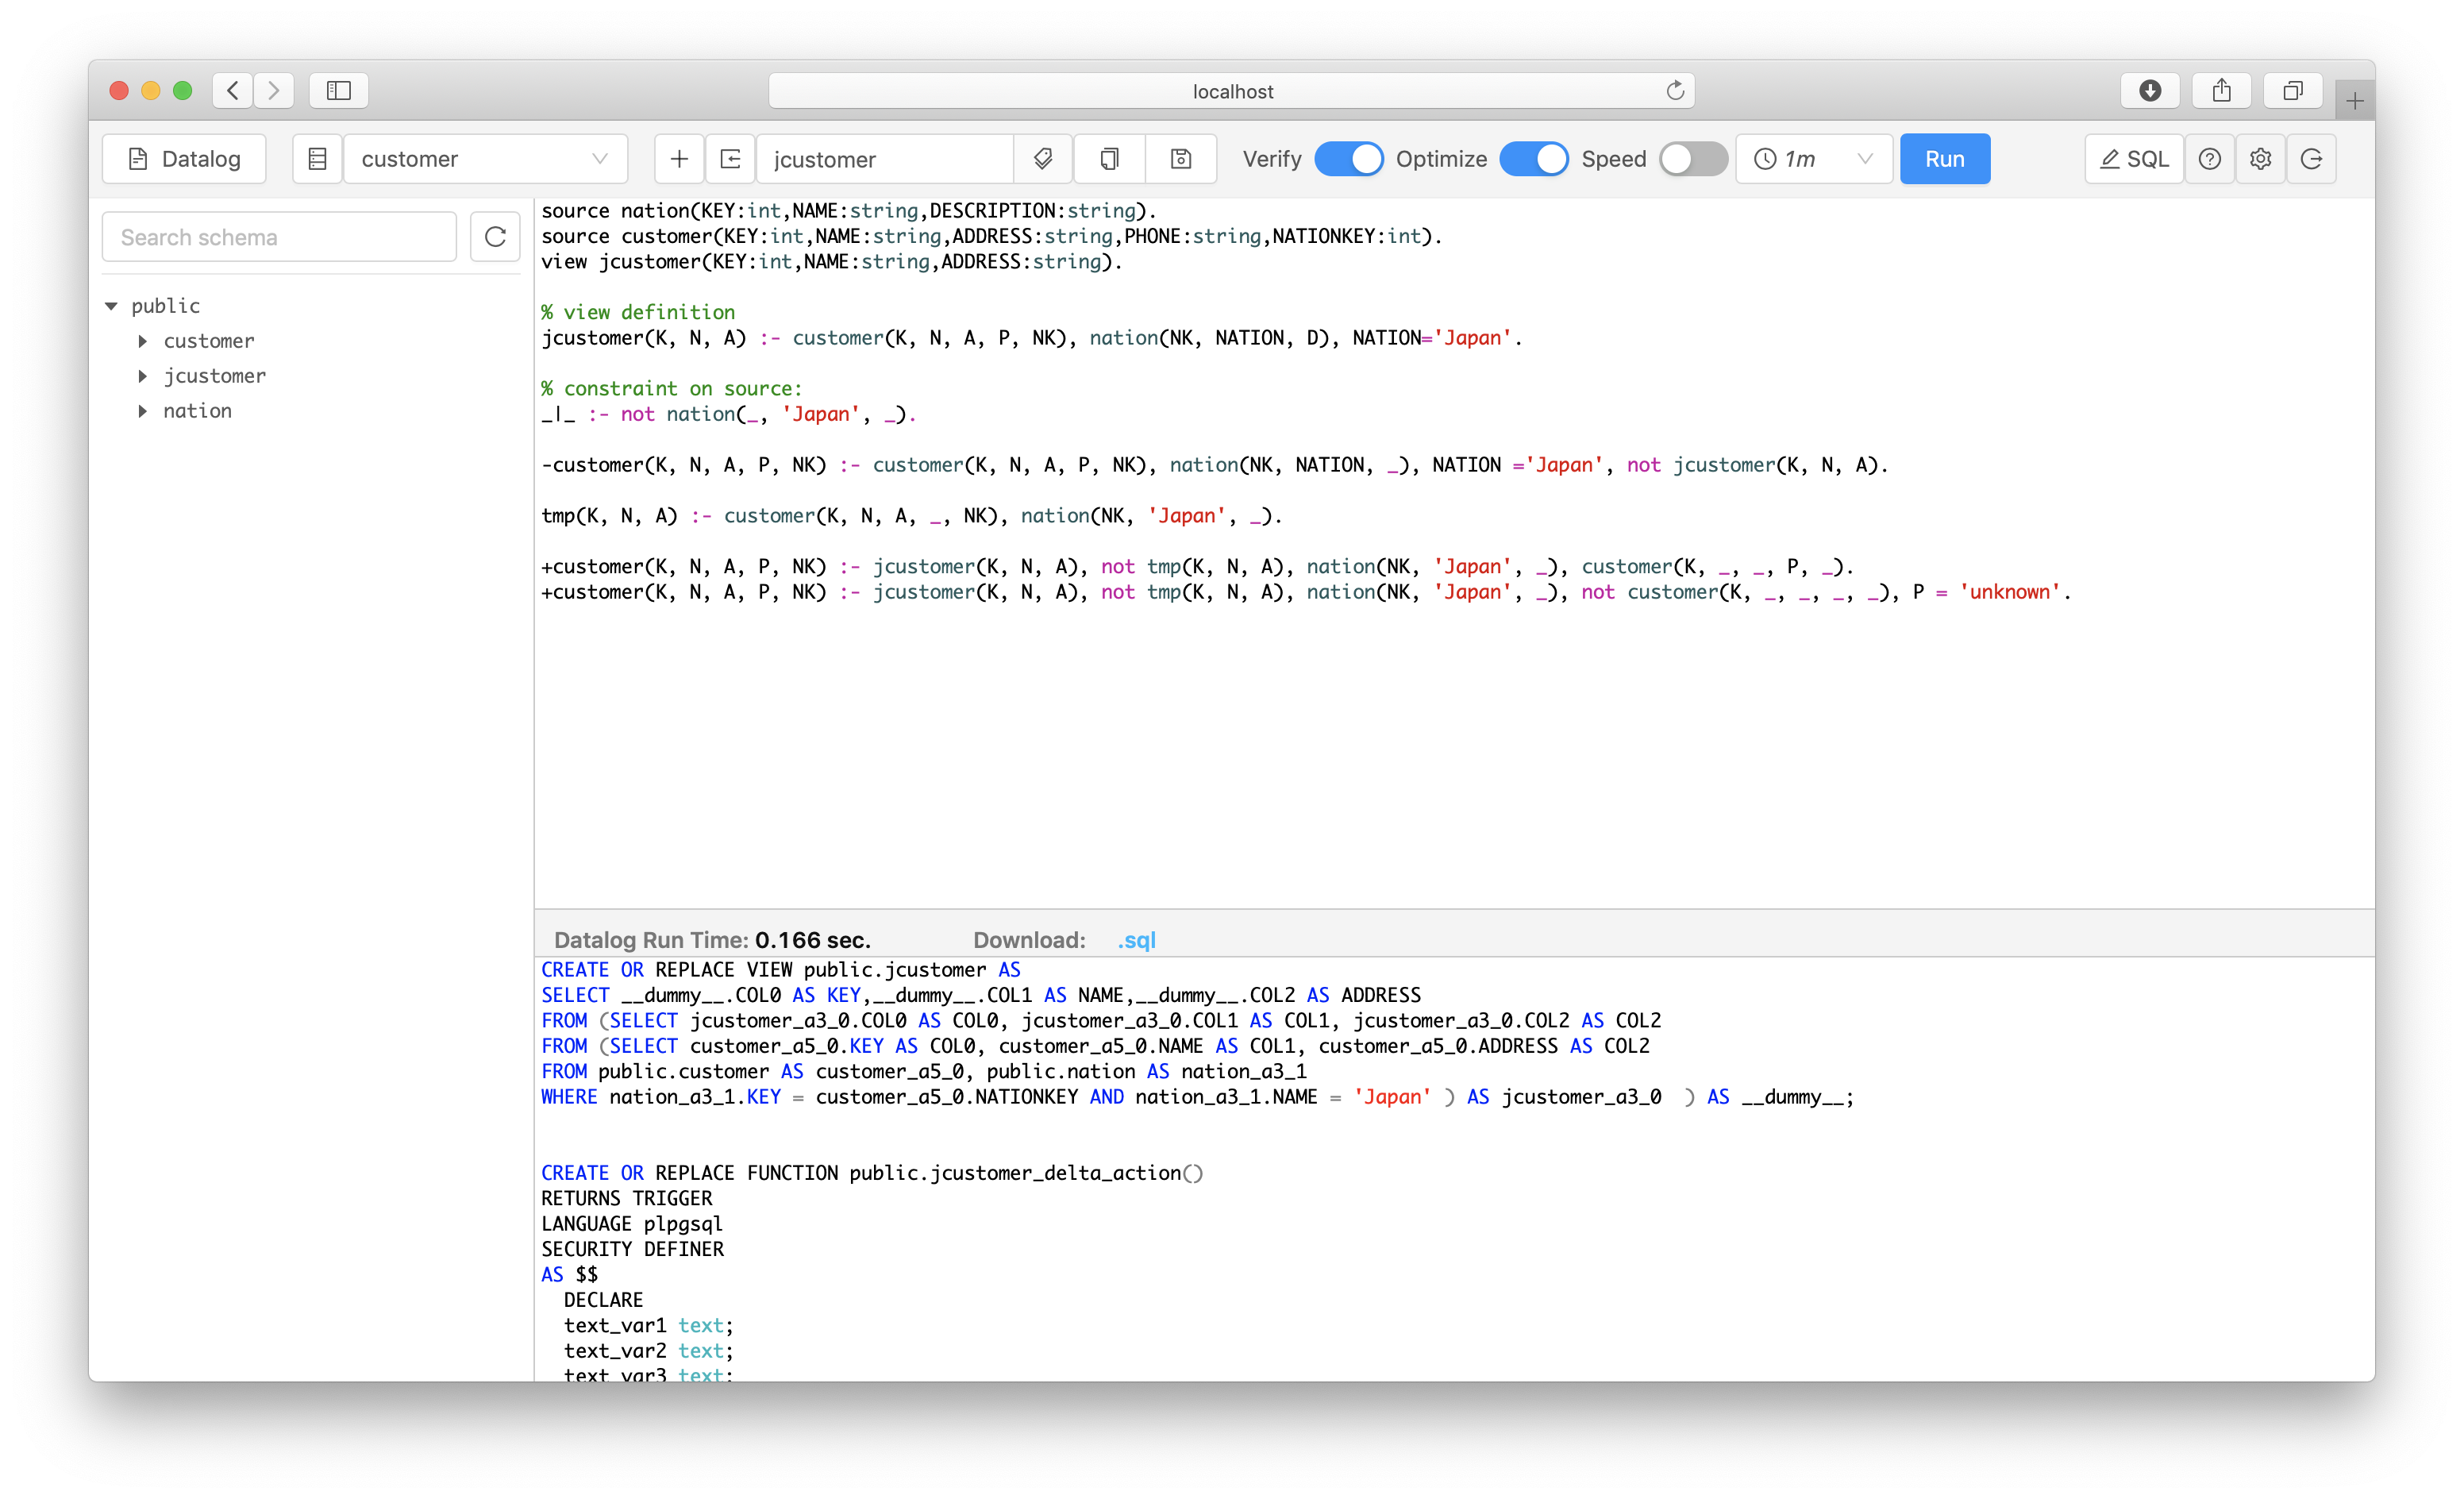Click the new tab plus icon

pyautogui.click(x=680, y=158)
